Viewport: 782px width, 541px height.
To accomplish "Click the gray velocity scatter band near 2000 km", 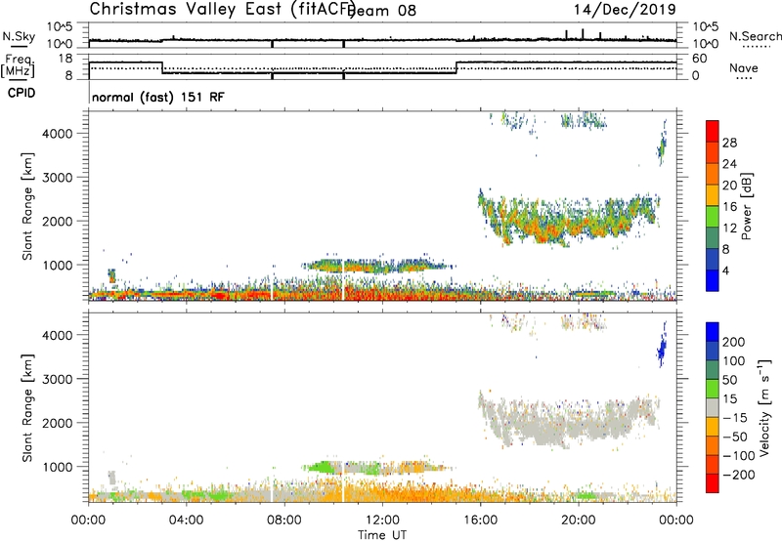I will [569, 421].
